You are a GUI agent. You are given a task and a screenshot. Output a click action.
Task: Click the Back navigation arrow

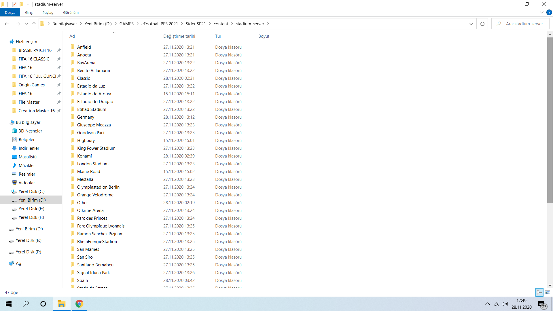[x=7, y=24]
